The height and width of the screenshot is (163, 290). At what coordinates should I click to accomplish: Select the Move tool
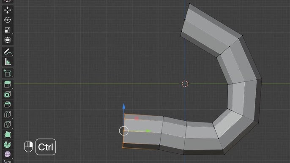(x=8, y=10)
